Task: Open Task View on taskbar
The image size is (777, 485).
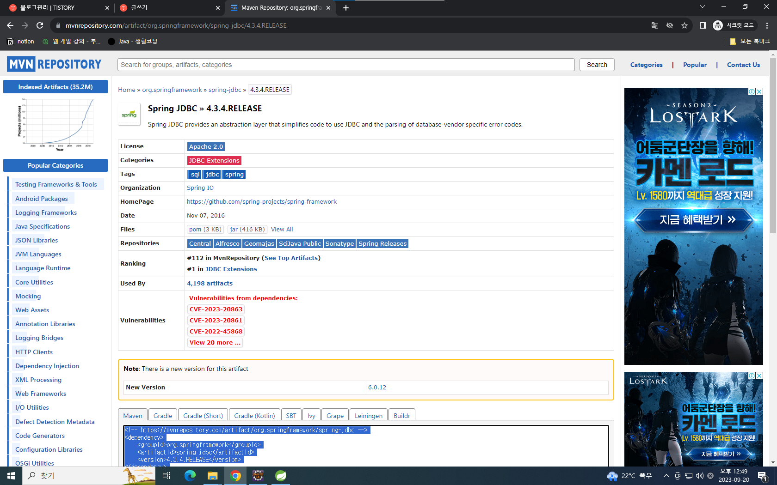Action: 166,476
